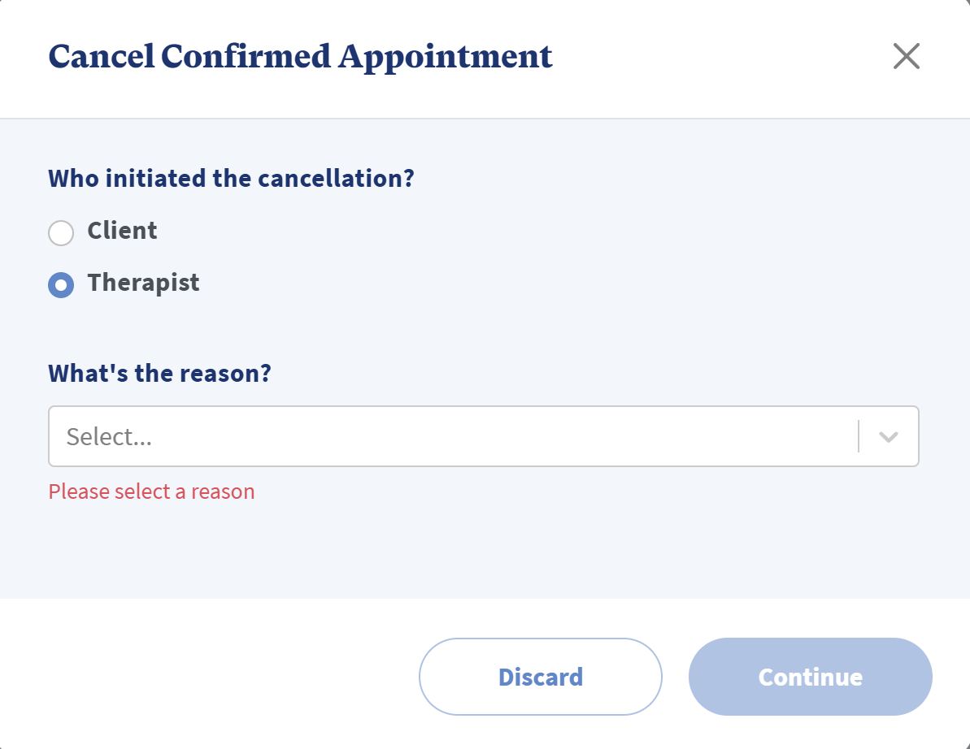The image size is (970, 749).
Task: Click the "Select..." placeholder text
Action: point(109,437)
